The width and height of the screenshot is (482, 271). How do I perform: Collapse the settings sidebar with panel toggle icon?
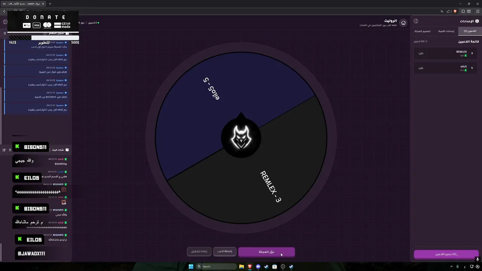click(x=416, y=21)
